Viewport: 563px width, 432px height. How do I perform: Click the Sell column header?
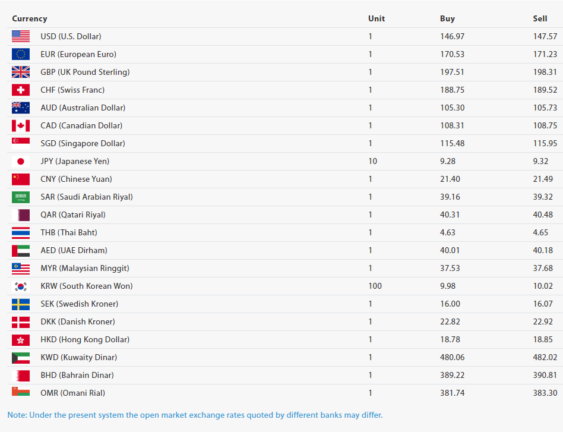[540, 18]
